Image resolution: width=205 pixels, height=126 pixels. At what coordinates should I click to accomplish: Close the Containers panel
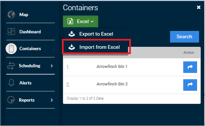click(199, 7)
